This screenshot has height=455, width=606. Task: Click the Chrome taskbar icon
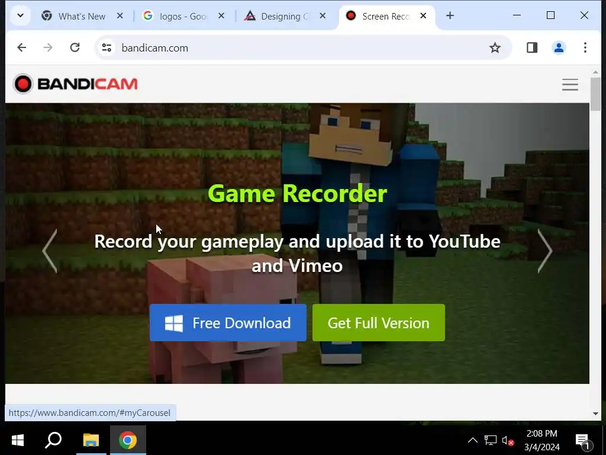(x=128, y=440)
